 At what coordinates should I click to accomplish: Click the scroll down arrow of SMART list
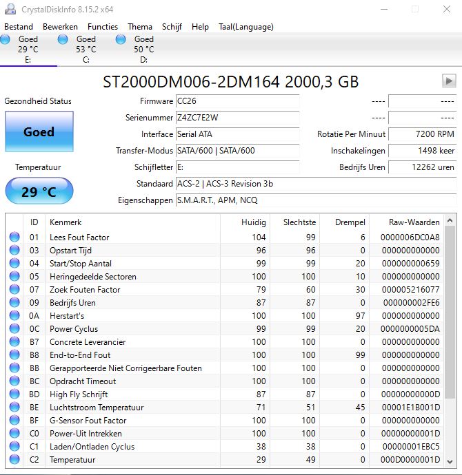click(x=450, y=461)
